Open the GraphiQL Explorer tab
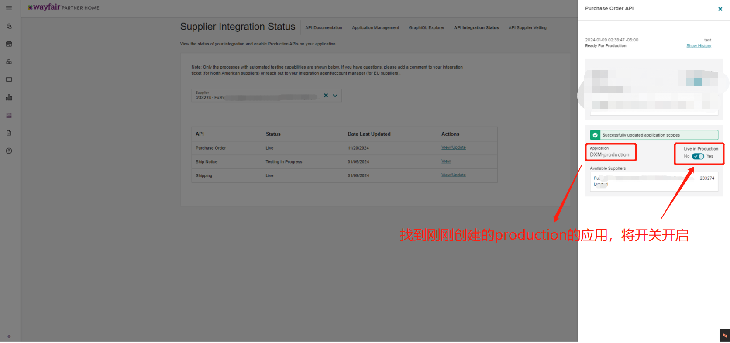Image resolution: width=730 pixels, height=343 pixels. (427, 27)
